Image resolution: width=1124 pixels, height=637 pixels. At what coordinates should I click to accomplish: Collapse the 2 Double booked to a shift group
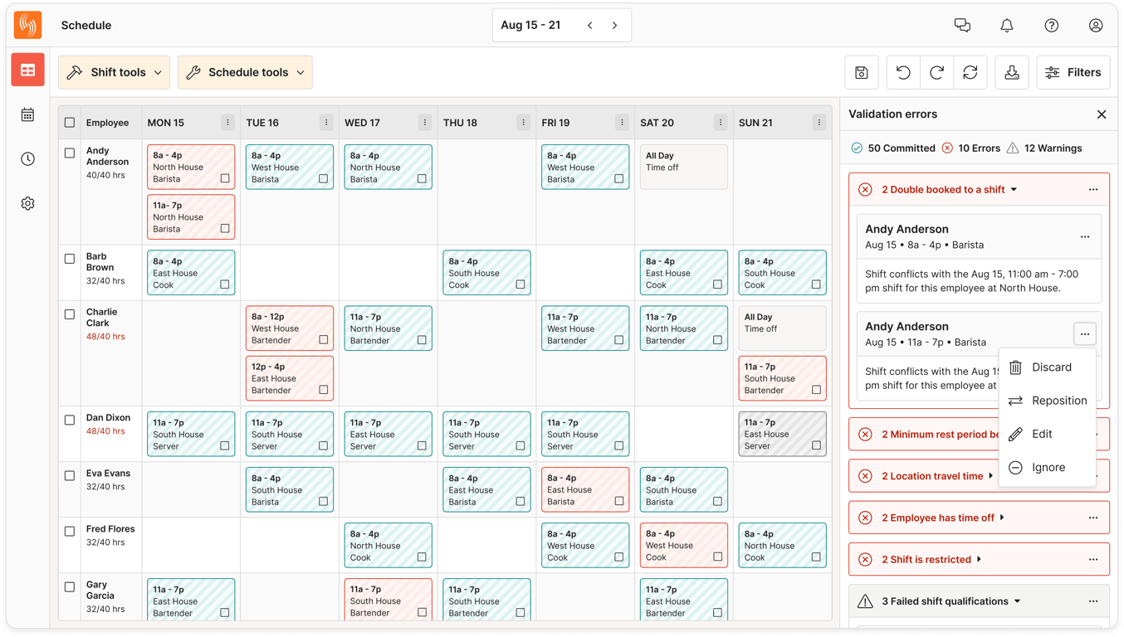click(x=950, y=190)
